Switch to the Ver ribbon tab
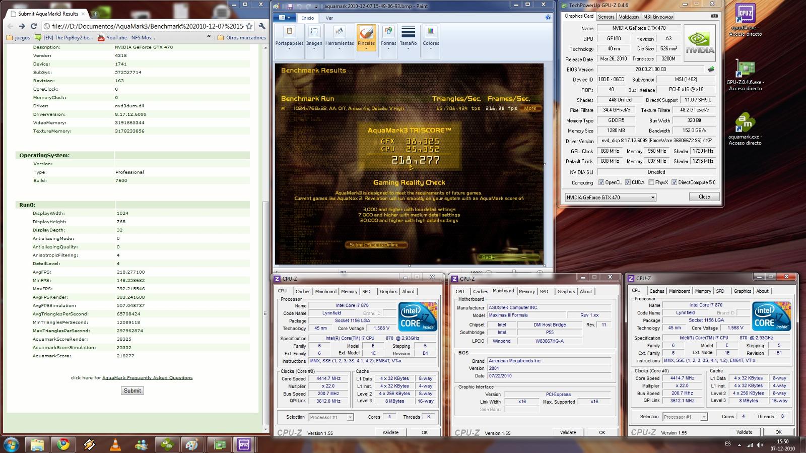 pyautogui.click(x=329, y=18)
